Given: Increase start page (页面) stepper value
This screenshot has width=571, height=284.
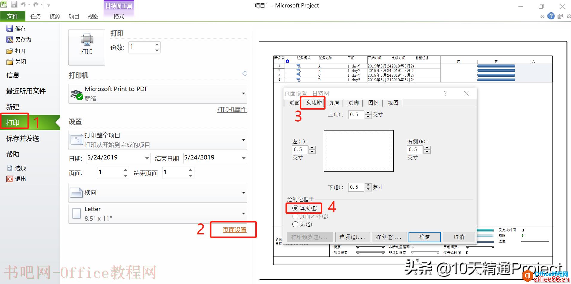Looking at the screenshot, I should [125, 170].
